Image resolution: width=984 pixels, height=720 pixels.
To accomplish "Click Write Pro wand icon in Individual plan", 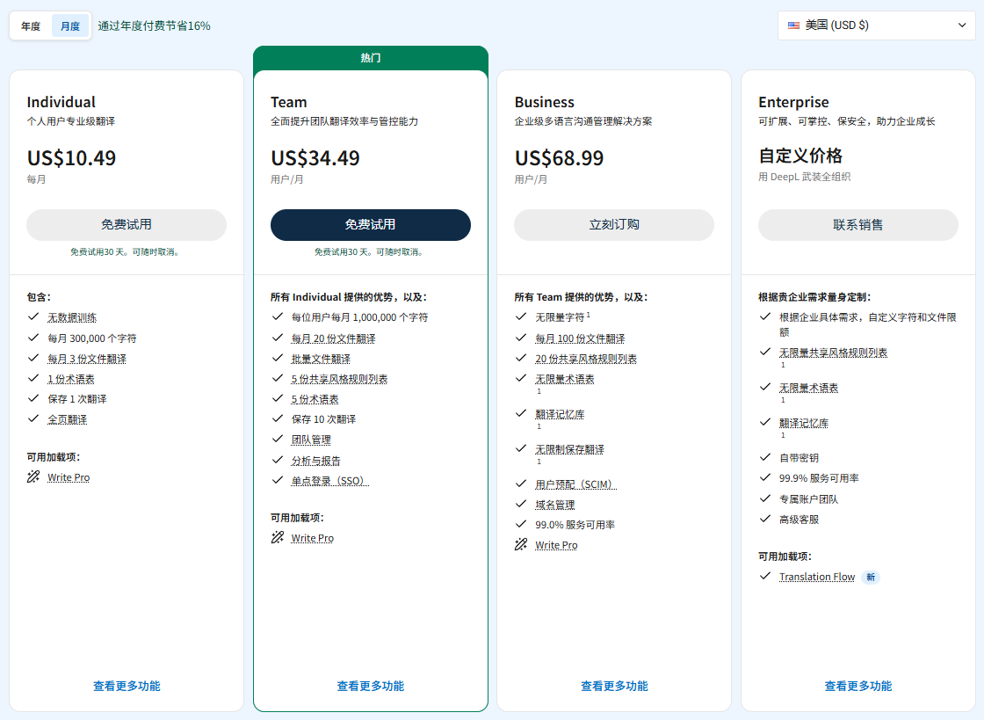I will point(33,477).
